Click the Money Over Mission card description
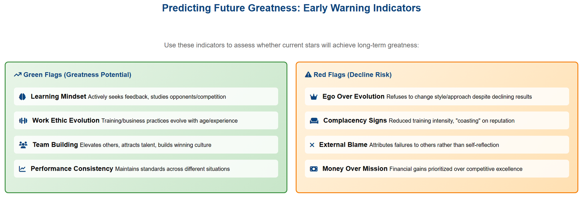The height and width of the screenshot is (199, 585). click(x=456, y=169)
